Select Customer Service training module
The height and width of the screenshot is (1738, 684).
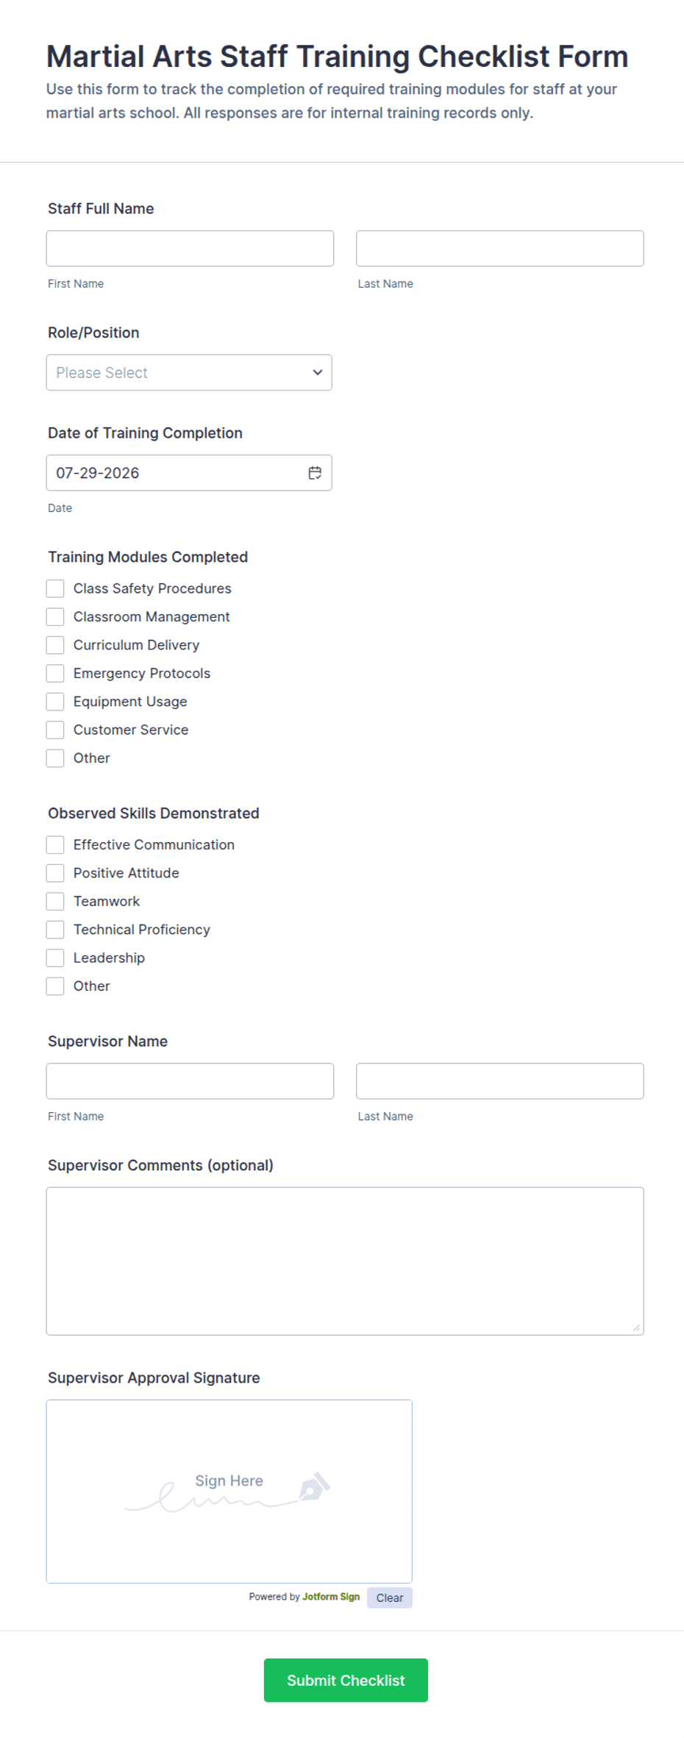(55, 730)
